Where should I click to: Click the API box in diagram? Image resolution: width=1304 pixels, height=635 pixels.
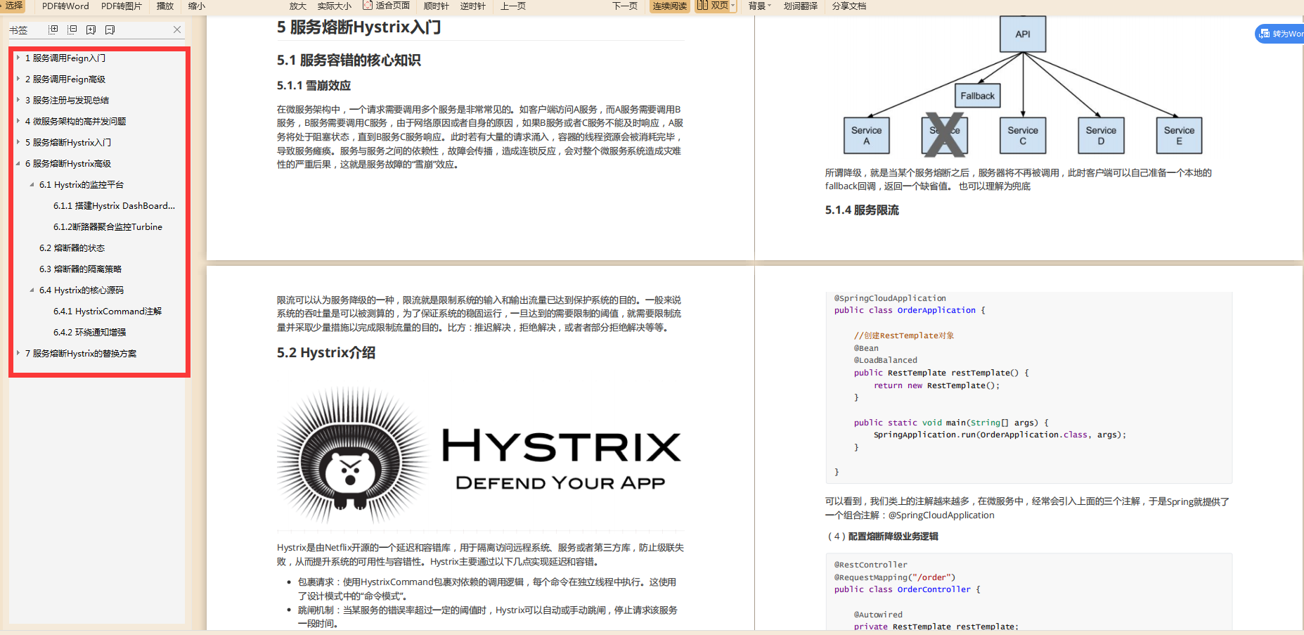point(1023,34)
